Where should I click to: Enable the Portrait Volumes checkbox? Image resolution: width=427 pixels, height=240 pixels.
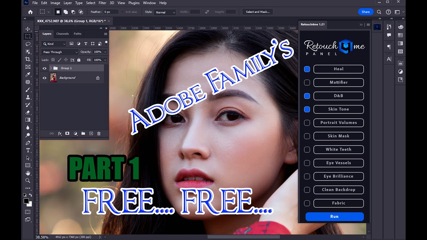click(307, 123)
